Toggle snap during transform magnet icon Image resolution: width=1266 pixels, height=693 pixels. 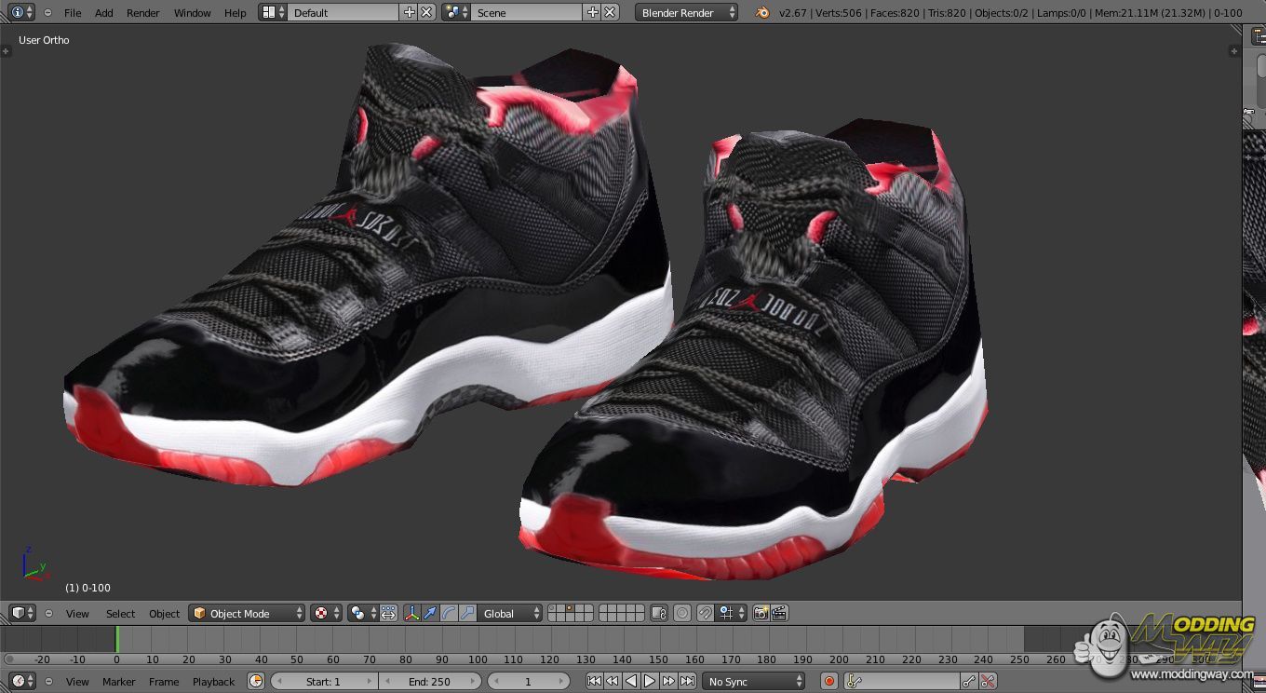(x=706, y=613)
